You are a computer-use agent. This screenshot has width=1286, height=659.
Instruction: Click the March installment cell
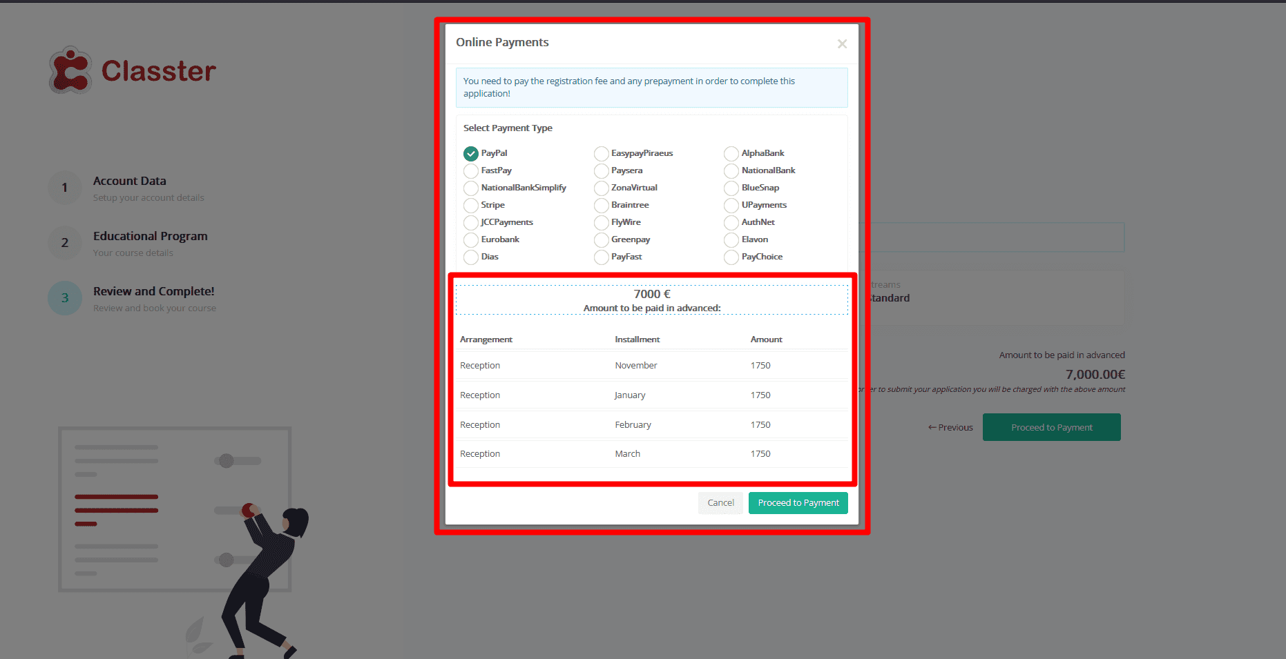coord(628,454)
